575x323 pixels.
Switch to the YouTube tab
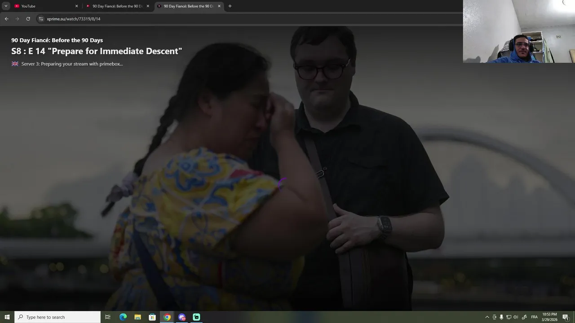45,6
